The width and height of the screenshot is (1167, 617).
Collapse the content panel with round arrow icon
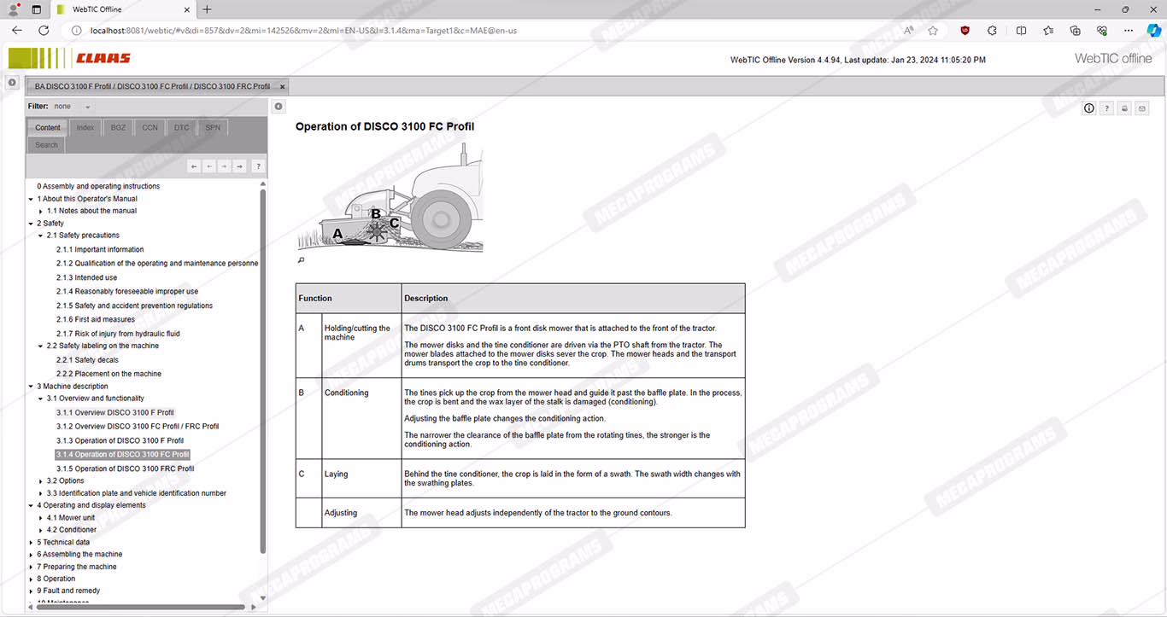point(279,107)
